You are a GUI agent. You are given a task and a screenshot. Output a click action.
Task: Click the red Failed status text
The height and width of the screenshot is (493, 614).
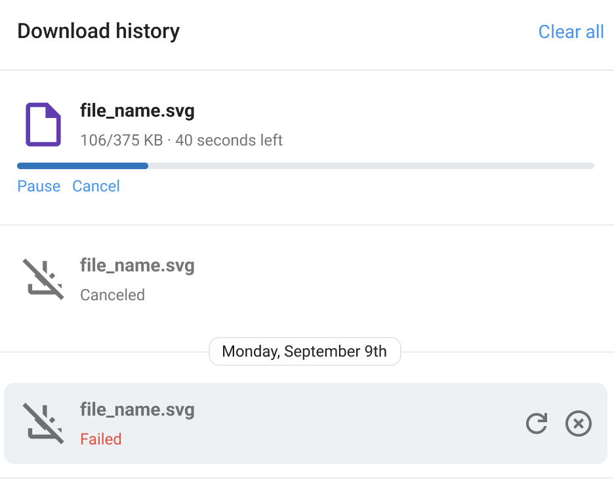click(101, 439)
